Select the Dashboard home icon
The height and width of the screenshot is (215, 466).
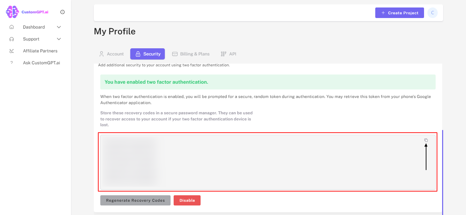(12, 27)
